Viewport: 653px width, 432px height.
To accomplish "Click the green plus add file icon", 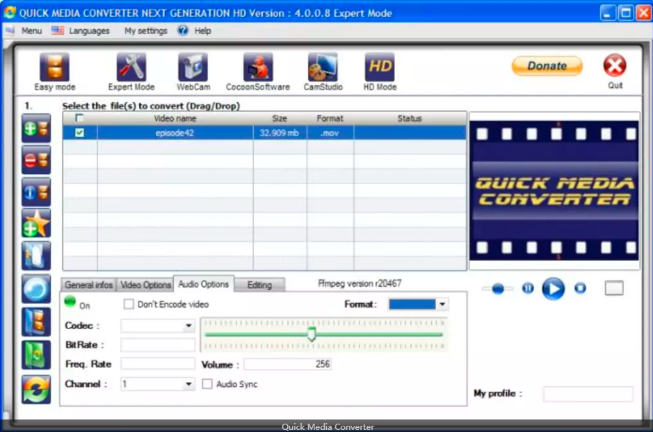I will pyautogui.click(x=36, y=128).
